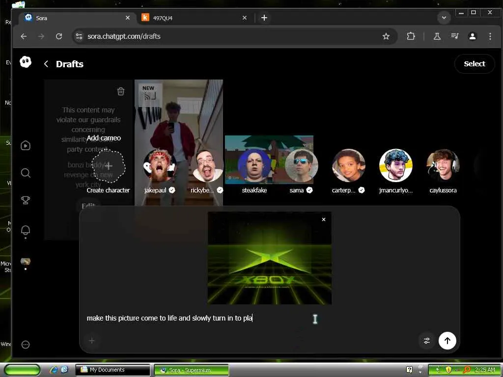This screenshot has width=503, height=377.
Task: Open the profile avatar in sidebar
Action: click(26, 261)
